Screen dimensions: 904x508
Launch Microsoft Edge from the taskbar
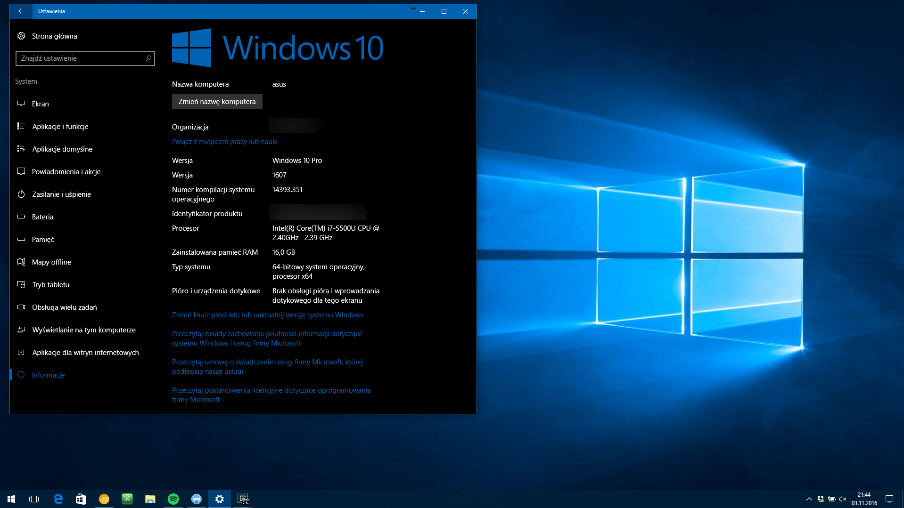coord(58,499)
